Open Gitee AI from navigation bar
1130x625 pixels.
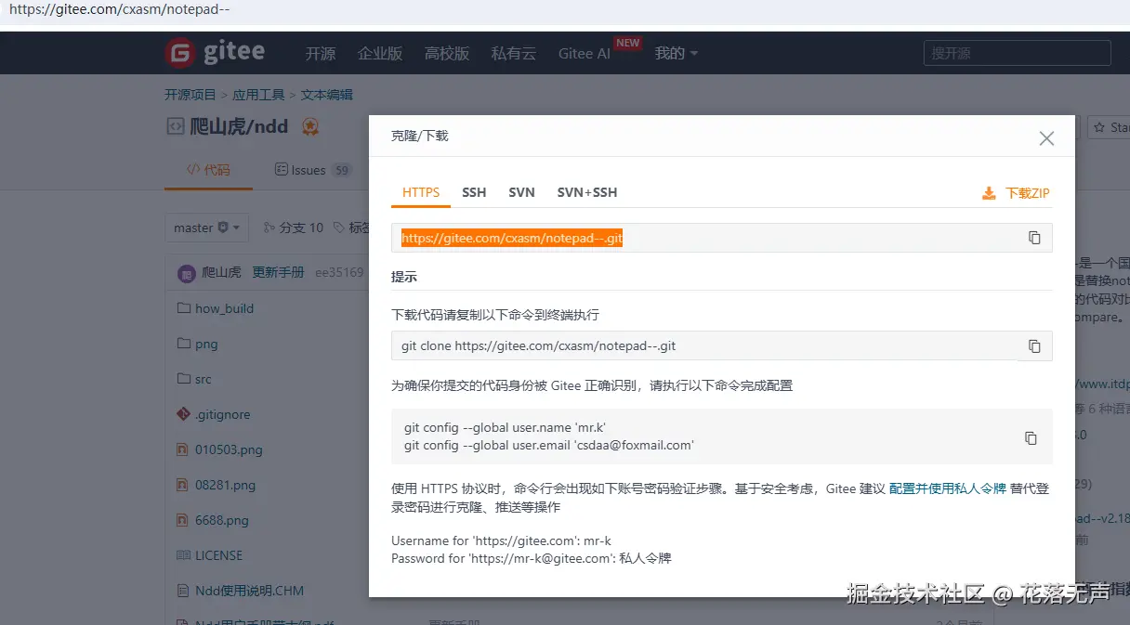point(585,53)
